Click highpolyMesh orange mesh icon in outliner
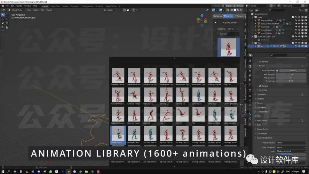This screenshot has height=174, width=309. [259, 20]
